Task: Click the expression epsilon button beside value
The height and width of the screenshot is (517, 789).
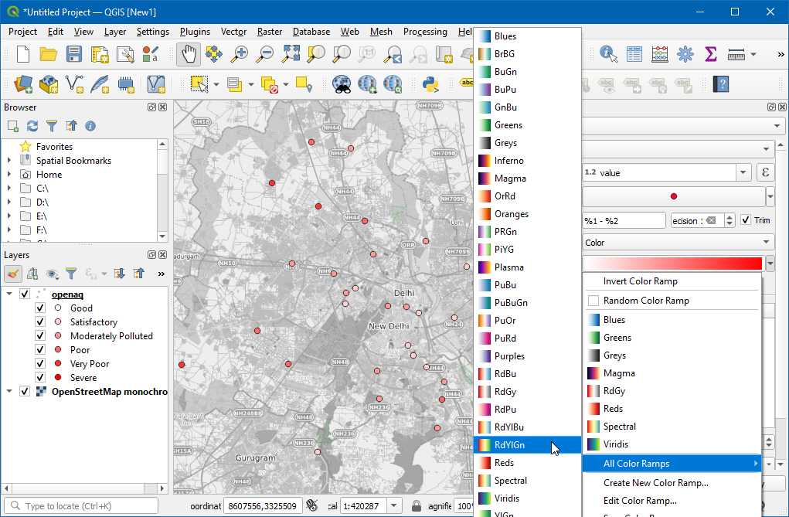Action: tap(765, 172)
